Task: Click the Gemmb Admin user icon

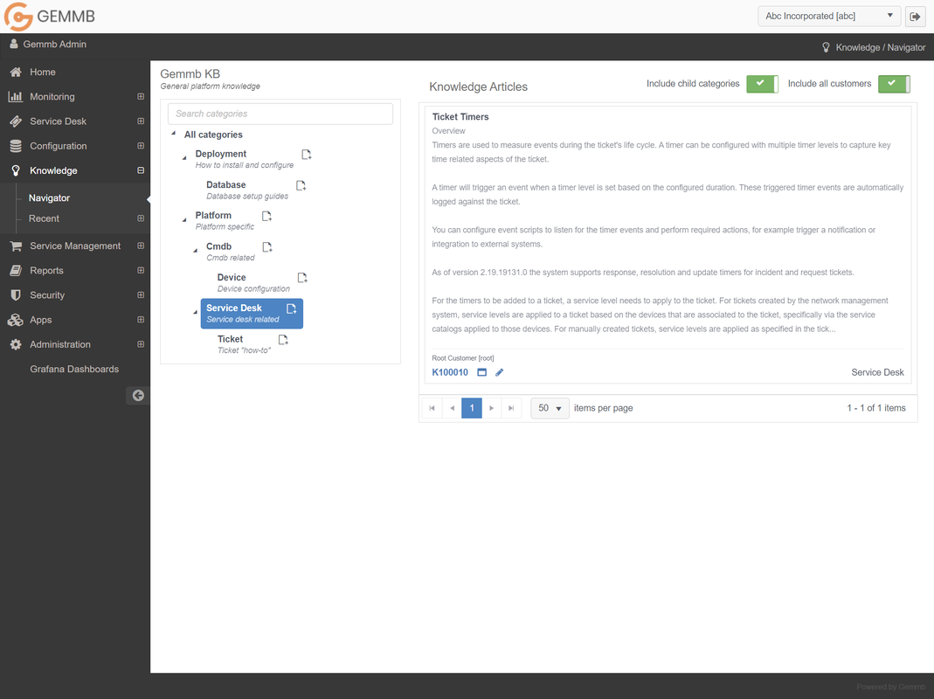Action: pos(14,44)
